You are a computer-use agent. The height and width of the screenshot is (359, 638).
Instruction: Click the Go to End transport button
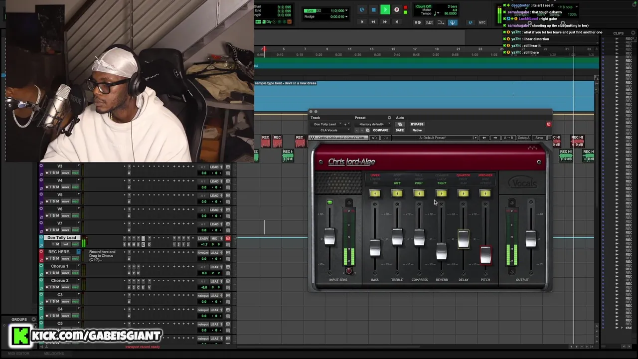coord(397,22)
